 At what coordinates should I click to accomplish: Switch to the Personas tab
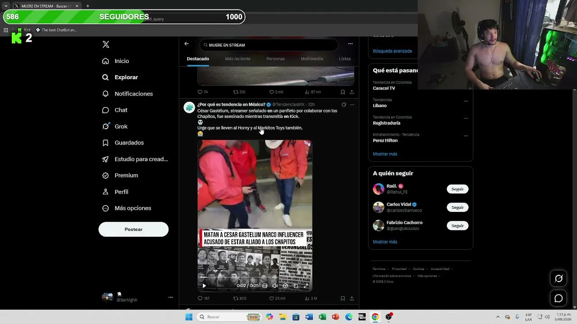[x=275, y=59]
